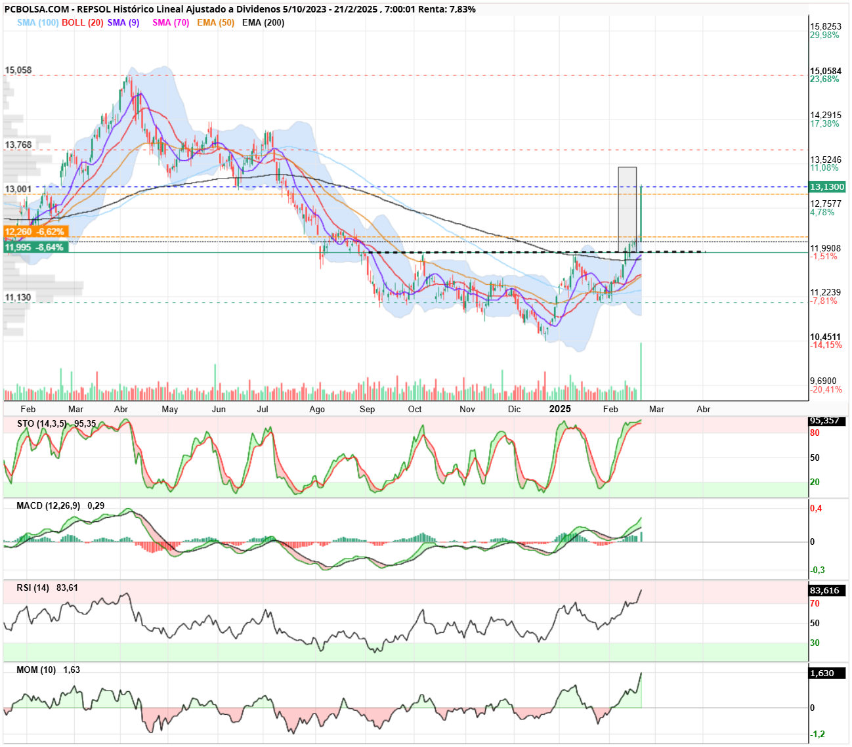Click the 11,9908 price axis value
Screen dimensions: 852x747
pos(826,249)
